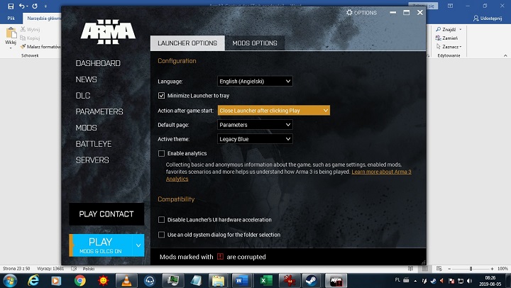Open the Language dropdown
Image resolution: width=511 pixels, height=288 pixels.
(x=255, y=82)
